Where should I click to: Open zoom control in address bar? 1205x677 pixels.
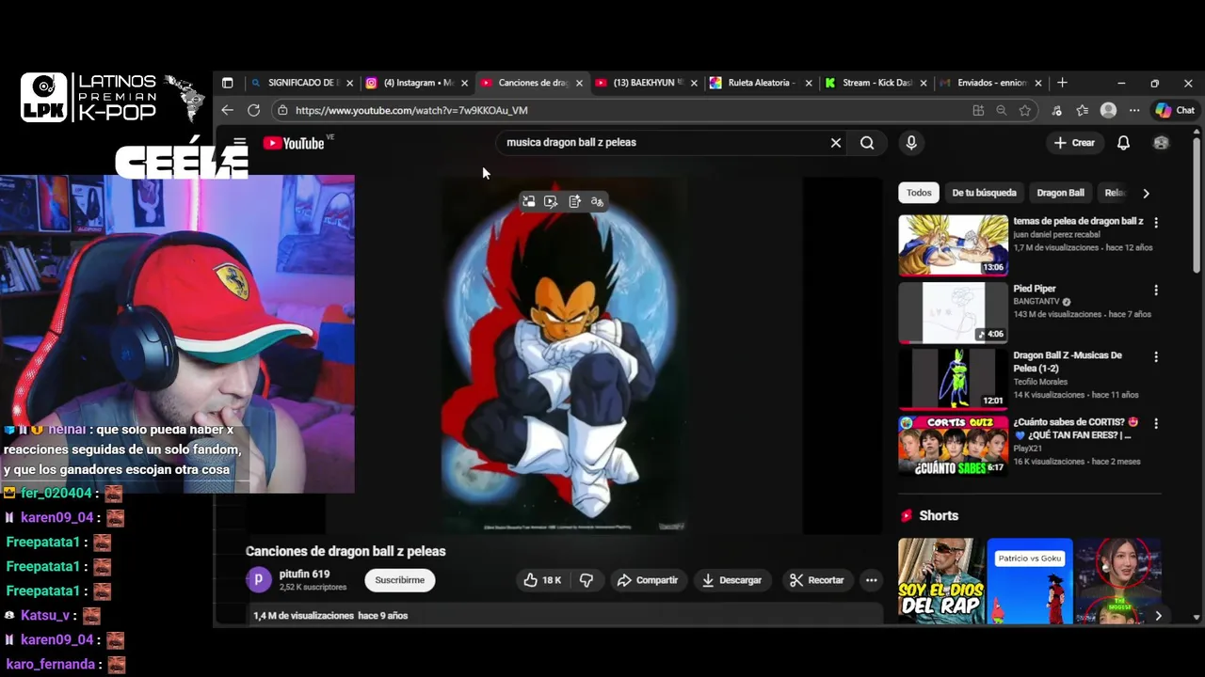(x=1002, y=110)
